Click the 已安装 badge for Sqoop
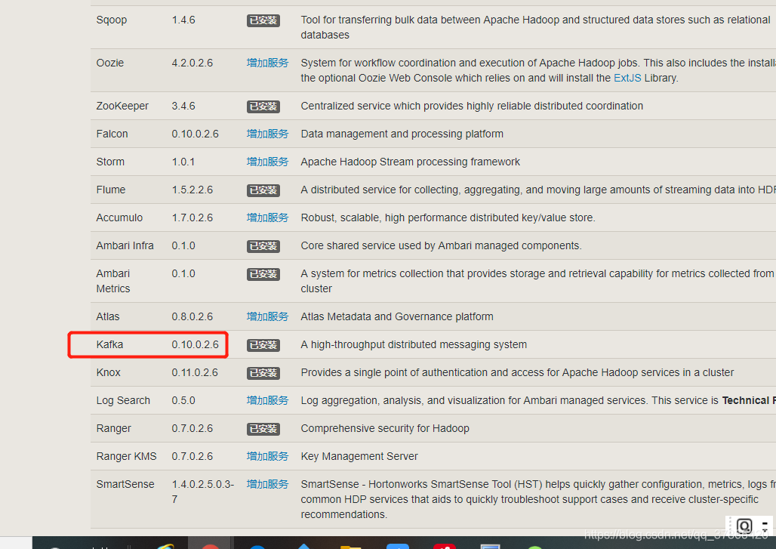Image resolution: width=776 pixels, height=549 pixels. point(263,20)
